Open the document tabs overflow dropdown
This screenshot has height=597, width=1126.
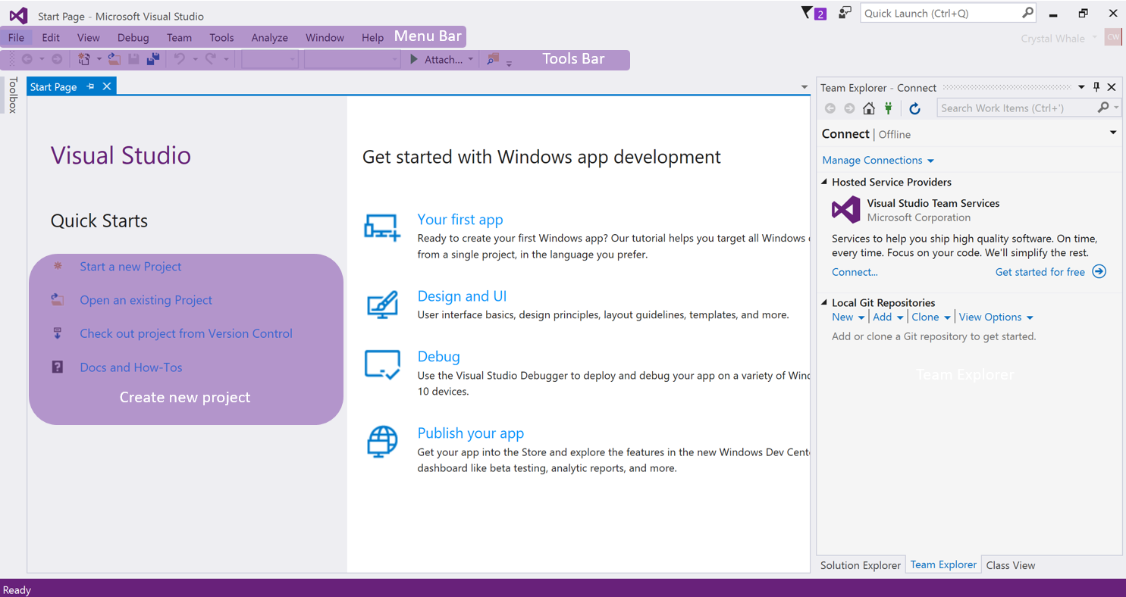tap(805, 87)
